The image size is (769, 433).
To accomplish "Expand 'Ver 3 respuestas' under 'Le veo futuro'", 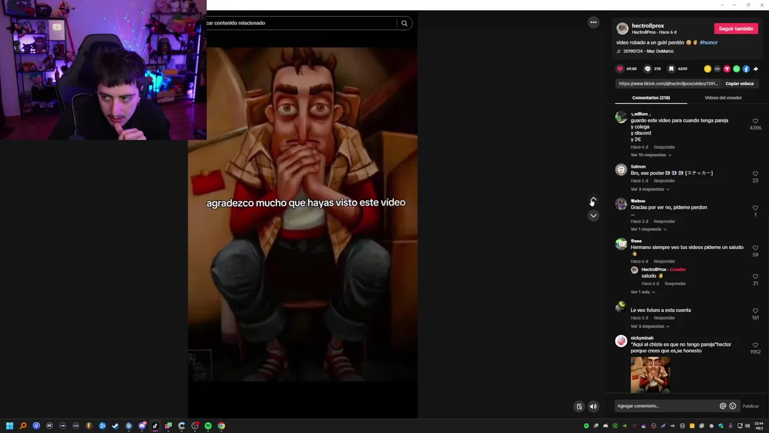I will tap(649, 327).
